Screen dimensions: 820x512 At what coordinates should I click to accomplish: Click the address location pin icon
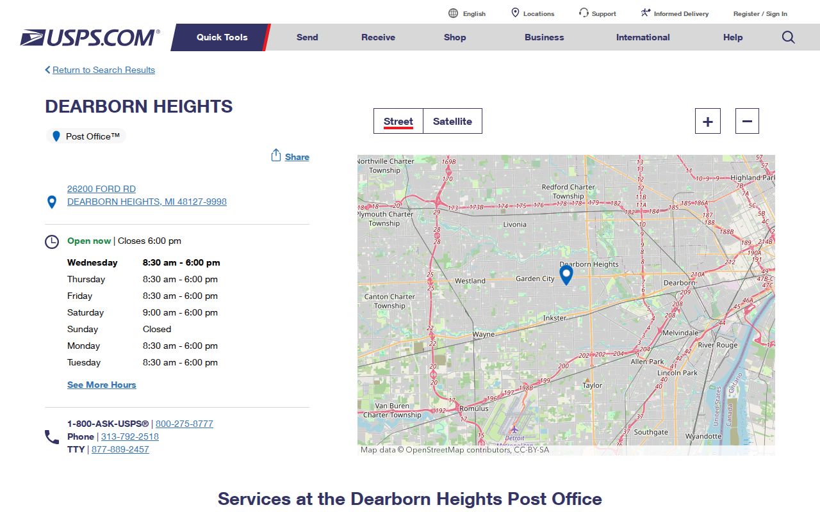click(52, 202)
